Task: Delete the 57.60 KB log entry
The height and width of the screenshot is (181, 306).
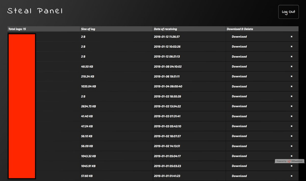Action: pos(291,176)
